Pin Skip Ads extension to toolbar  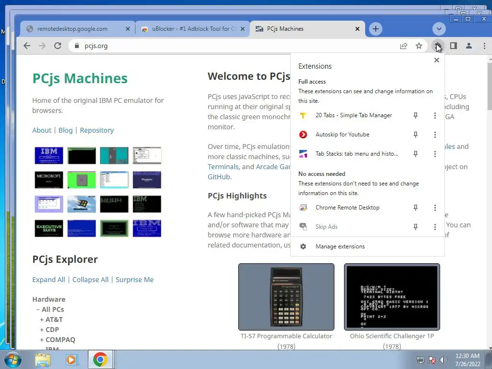click(416, 227)
